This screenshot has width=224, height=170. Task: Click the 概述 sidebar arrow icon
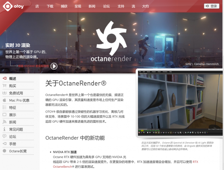(4, 78)
